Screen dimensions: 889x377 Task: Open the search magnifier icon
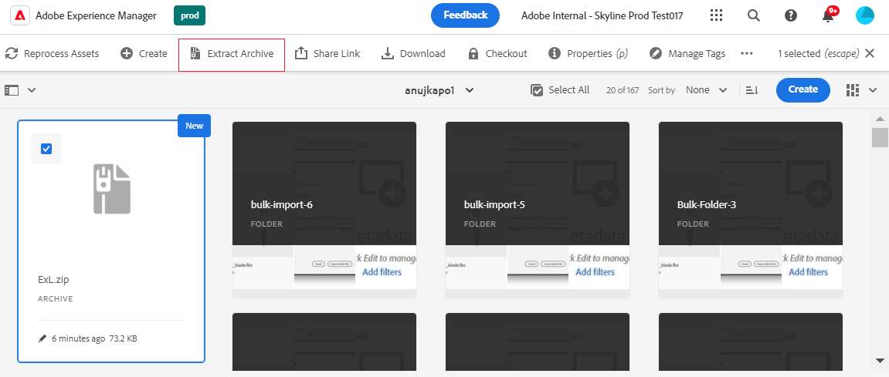[x=754, y=15]
